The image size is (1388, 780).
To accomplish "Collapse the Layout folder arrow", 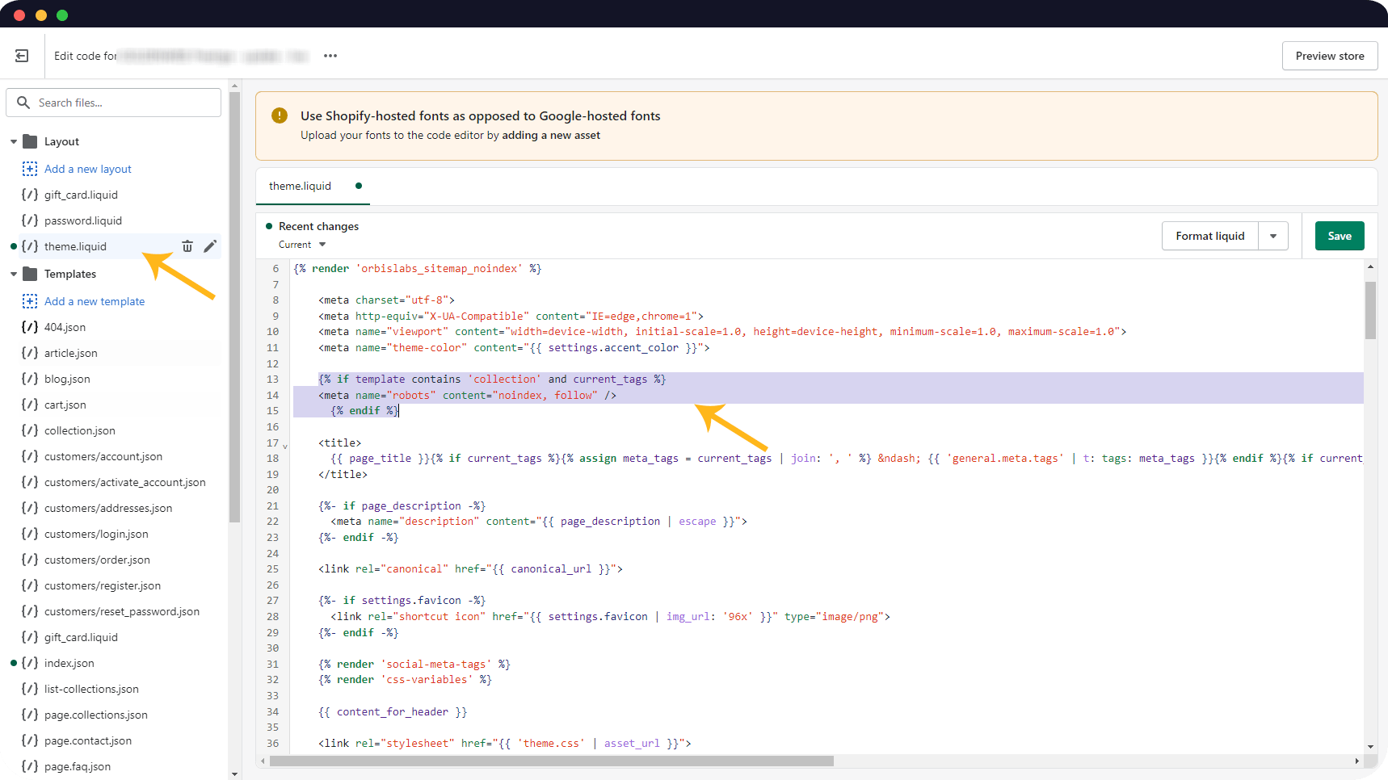I will point(14,141).
